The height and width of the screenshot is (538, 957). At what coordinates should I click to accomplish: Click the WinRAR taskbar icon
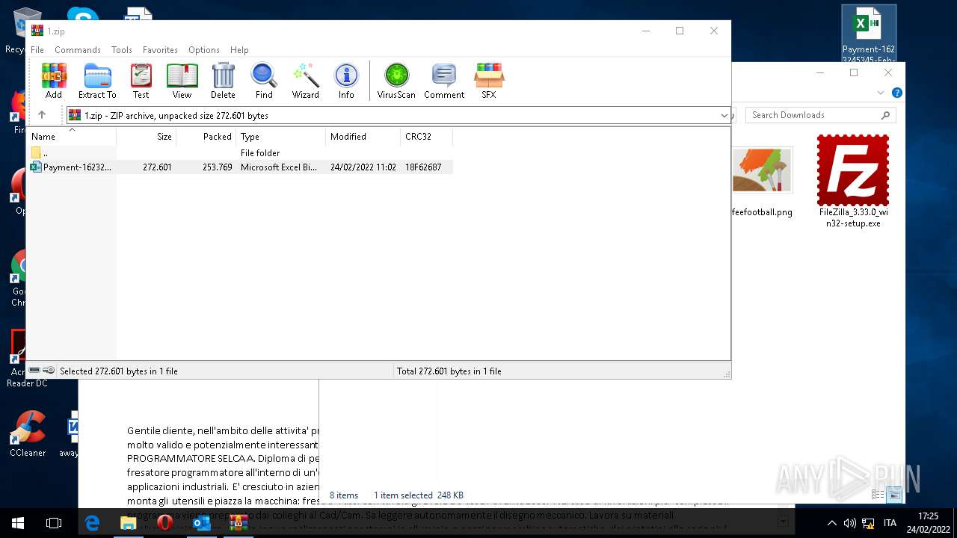[x=239, y=523]
